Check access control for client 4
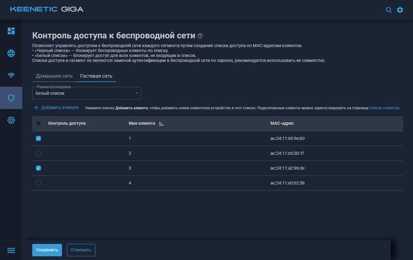 pyautogui.click(x=39, y=183)
